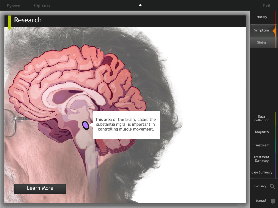The width and height of the screenshot is (278, 208).
Task: Select the Treatment section
Action: 262,145
